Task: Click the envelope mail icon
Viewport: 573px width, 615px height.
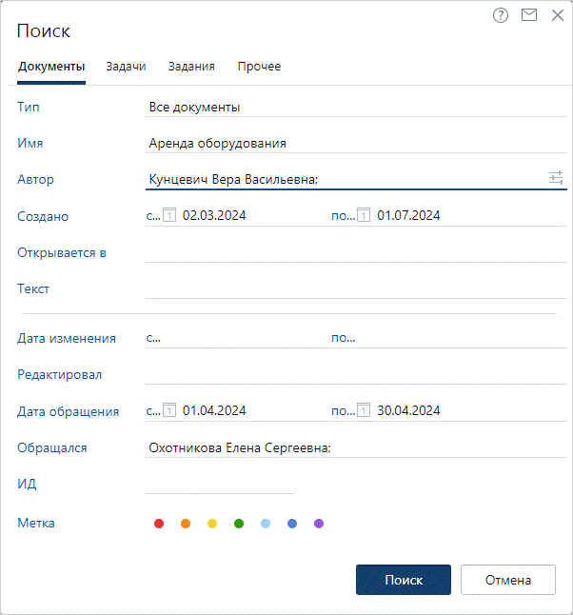Action: point(529,15)
